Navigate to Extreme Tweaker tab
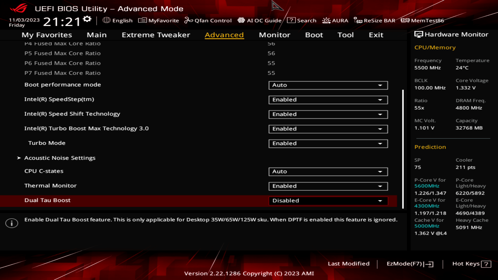The width and height of the screenshot is (498, 280). 156,34
